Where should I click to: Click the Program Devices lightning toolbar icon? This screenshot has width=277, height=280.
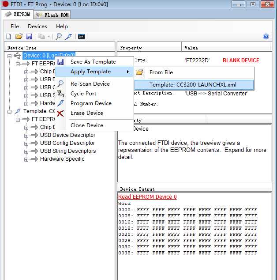(x=69, y=36)
